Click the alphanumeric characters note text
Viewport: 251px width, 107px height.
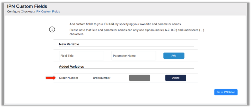[x=137, y=32]
